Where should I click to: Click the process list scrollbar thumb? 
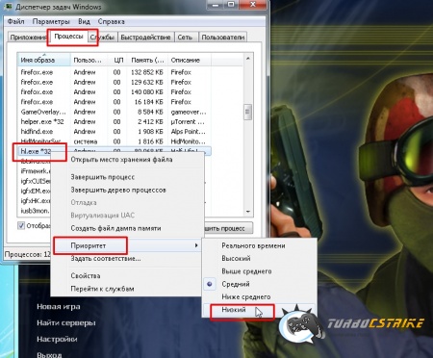[x=247, y=112]
